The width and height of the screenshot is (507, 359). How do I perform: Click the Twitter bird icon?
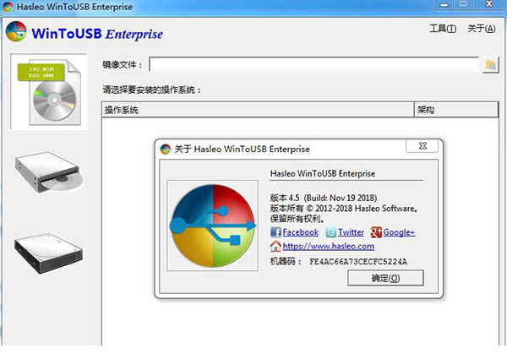pyautogui.click(x=330, y=232)
